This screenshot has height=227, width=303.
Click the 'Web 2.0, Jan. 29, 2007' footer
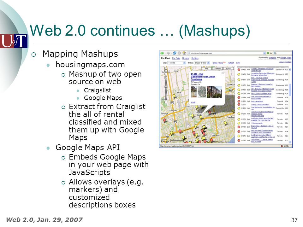tap(44, 219)
